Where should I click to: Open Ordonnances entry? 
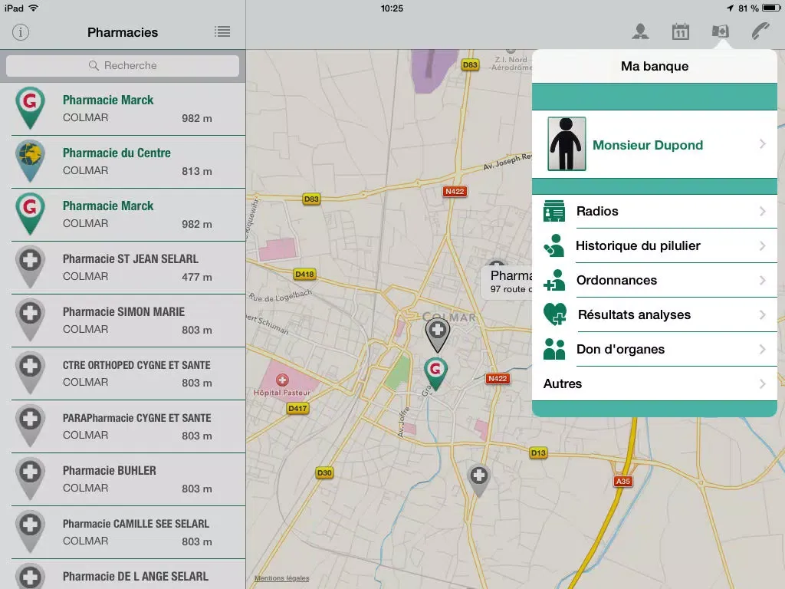[x=655, y=280]
